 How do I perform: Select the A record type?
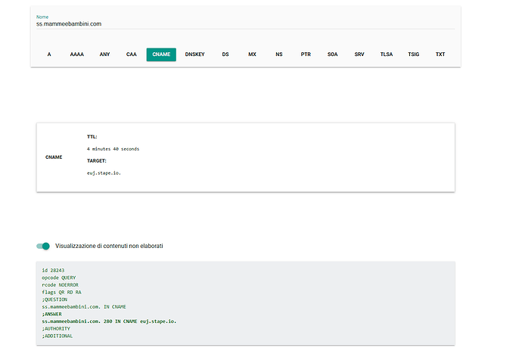click(x=49, y=54)
